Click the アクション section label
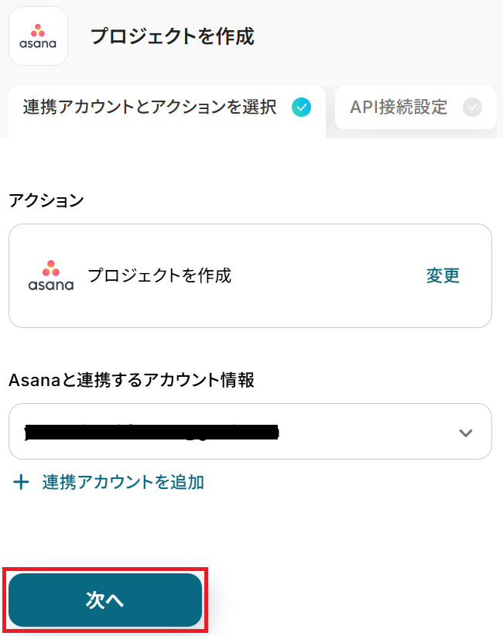Image resolution: width=503 pixels, height=636 pixels. (46, 200)
